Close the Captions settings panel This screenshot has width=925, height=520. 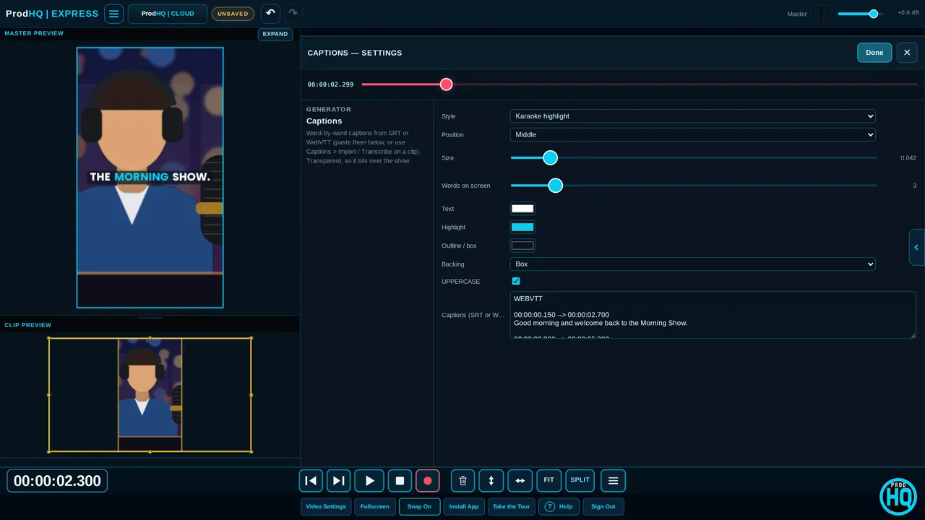click(x=907, y=53)
